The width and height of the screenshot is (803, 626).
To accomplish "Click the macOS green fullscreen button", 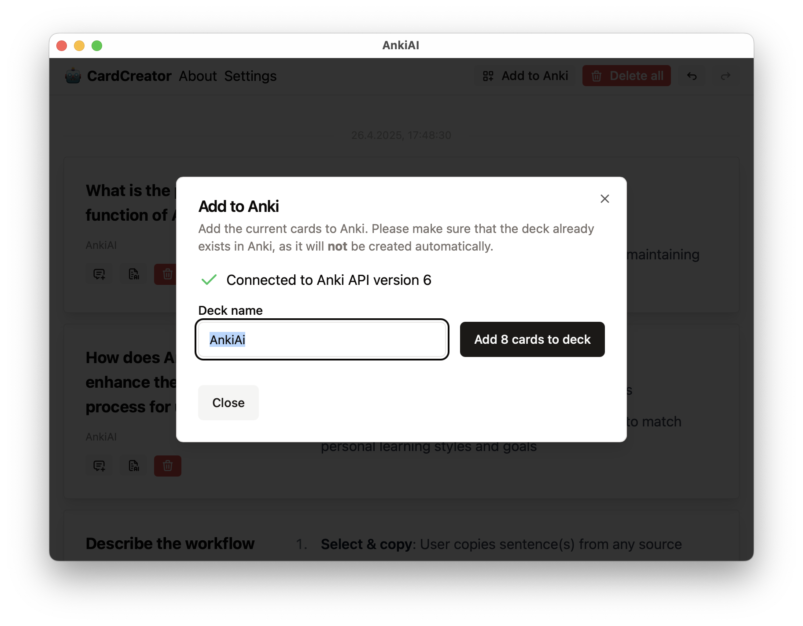I will [x=97, y=46].
